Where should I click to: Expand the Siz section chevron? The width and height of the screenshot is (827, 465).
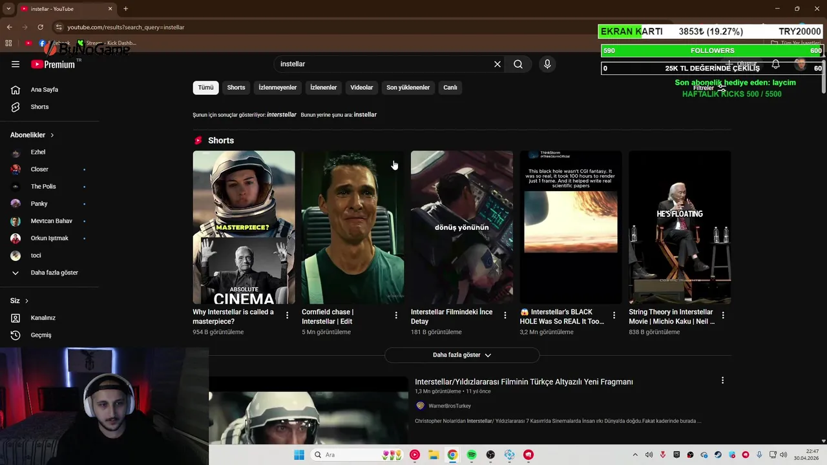[x=26, y=301]
